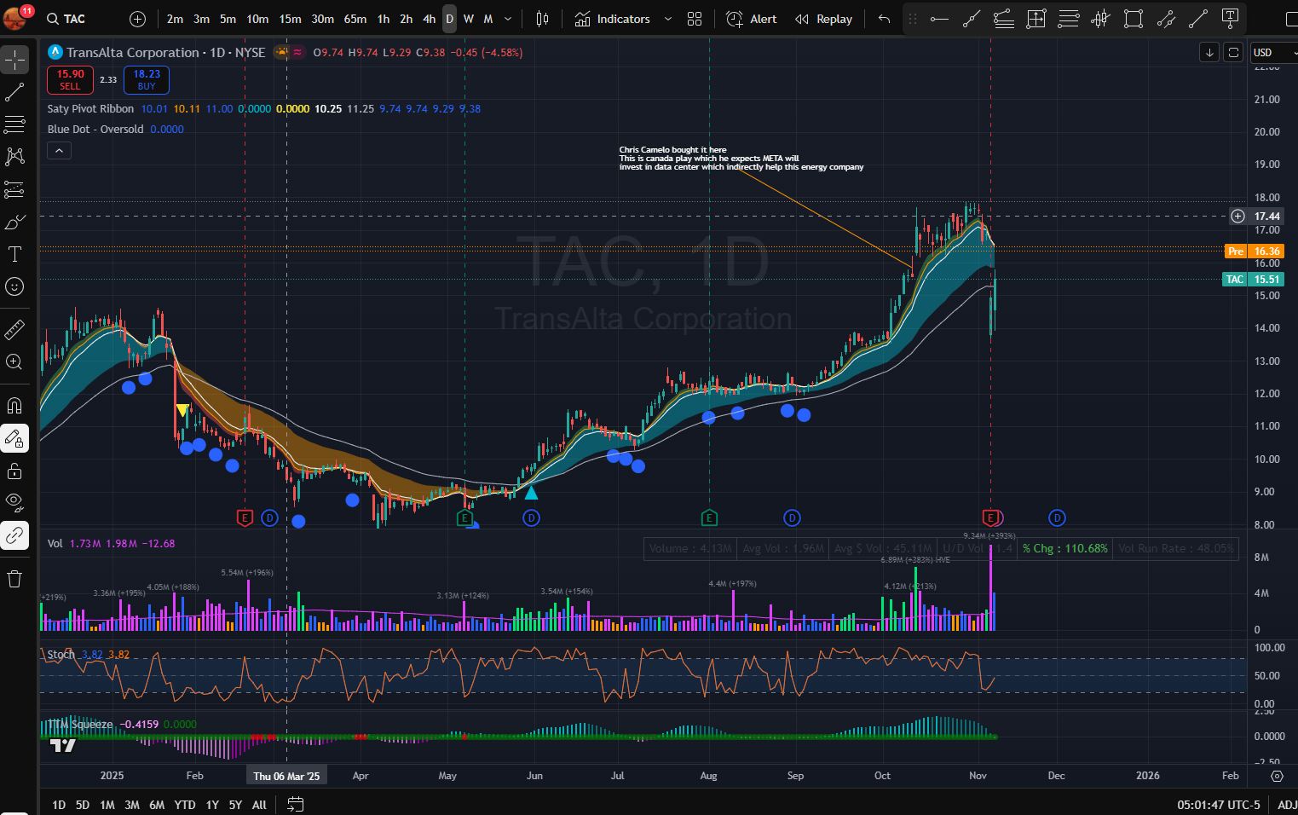Set the date range to YTD
The height and width of the screenshot is (815, 1298).
[x=185, y=805]
